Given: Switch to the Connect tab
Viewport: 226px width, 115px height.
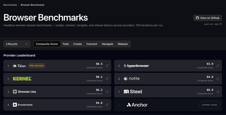Looking at the screenshot, I should point(92,44).
